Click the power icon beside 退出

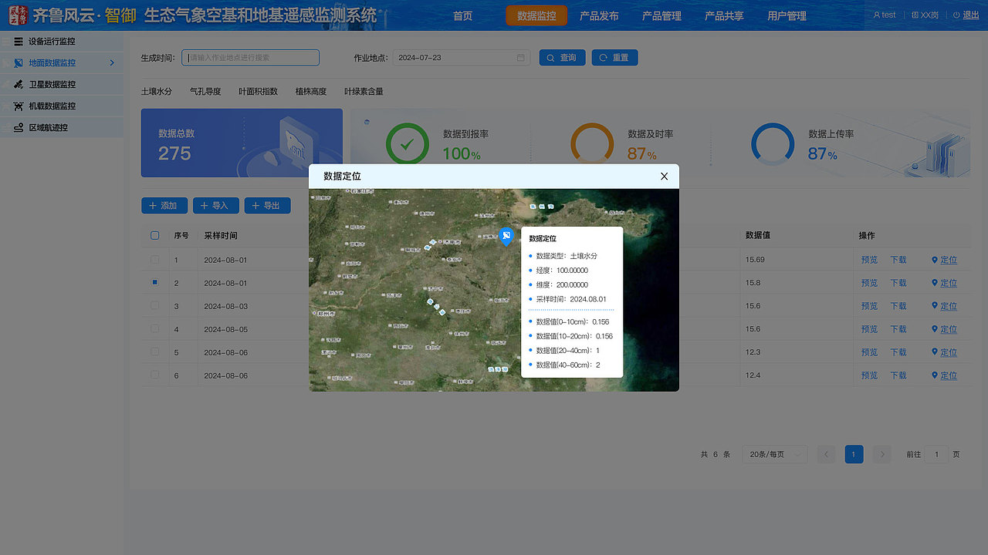pos(956,15)
